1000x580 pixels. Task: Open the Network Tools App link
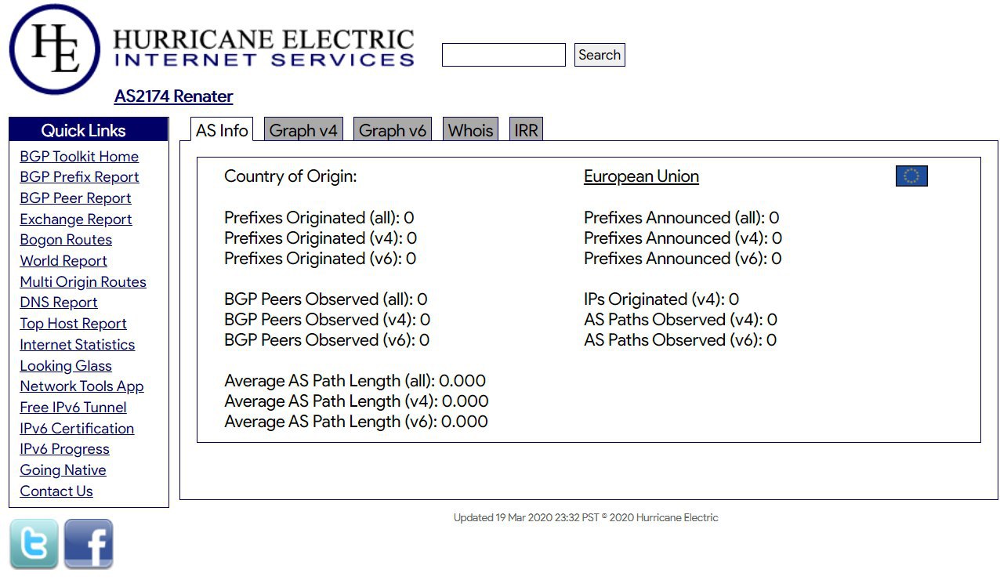click(x=82, y=386)
